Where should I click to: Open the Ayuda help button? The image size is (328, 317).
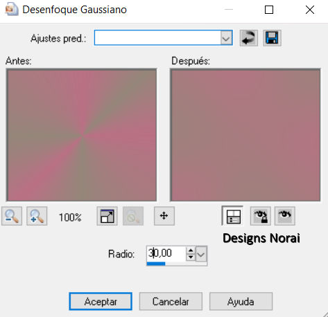tap(241, 302)
